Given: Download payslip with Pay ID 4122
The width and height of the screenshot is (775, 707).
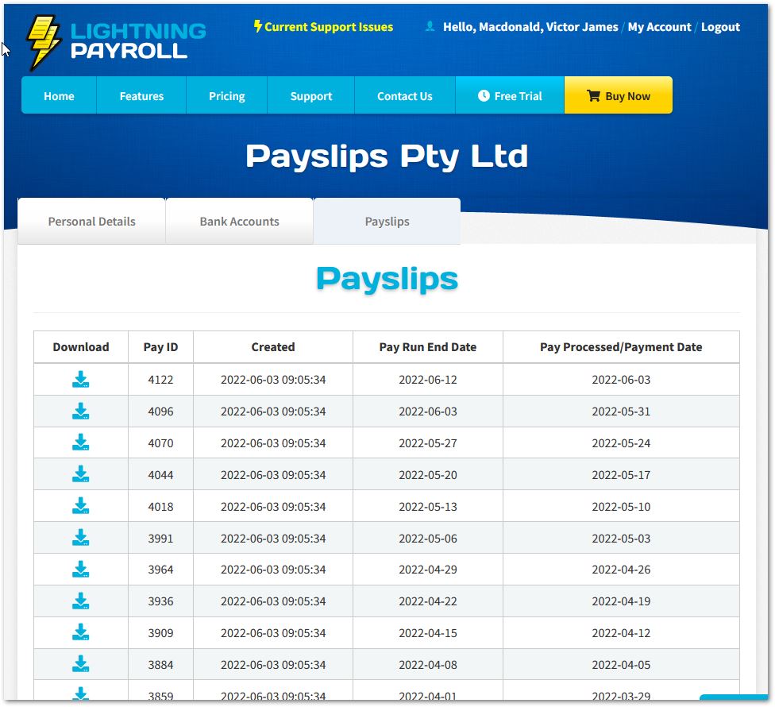Looking at the screenshot, I should [80, 380].
